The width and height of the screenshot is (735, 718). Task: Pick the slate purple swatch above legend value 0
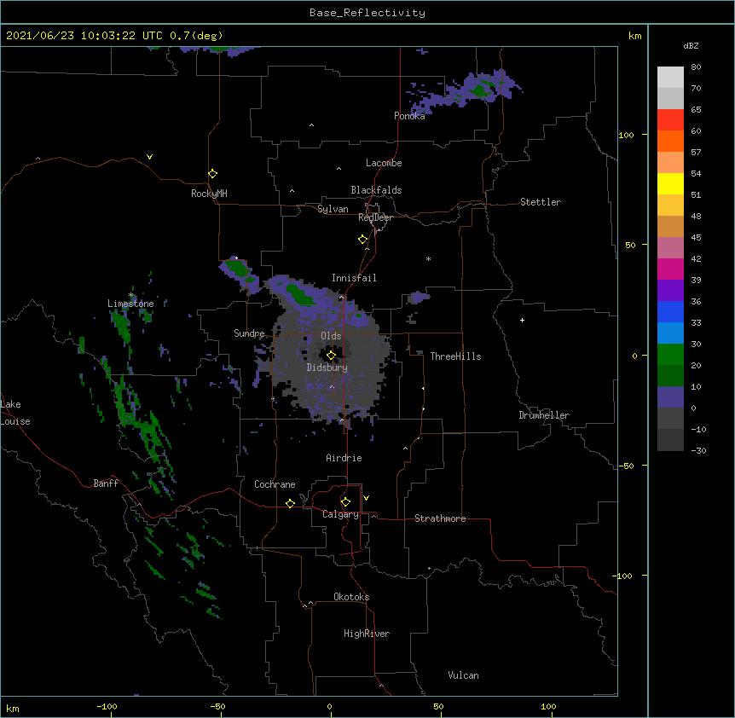(670, 397)
